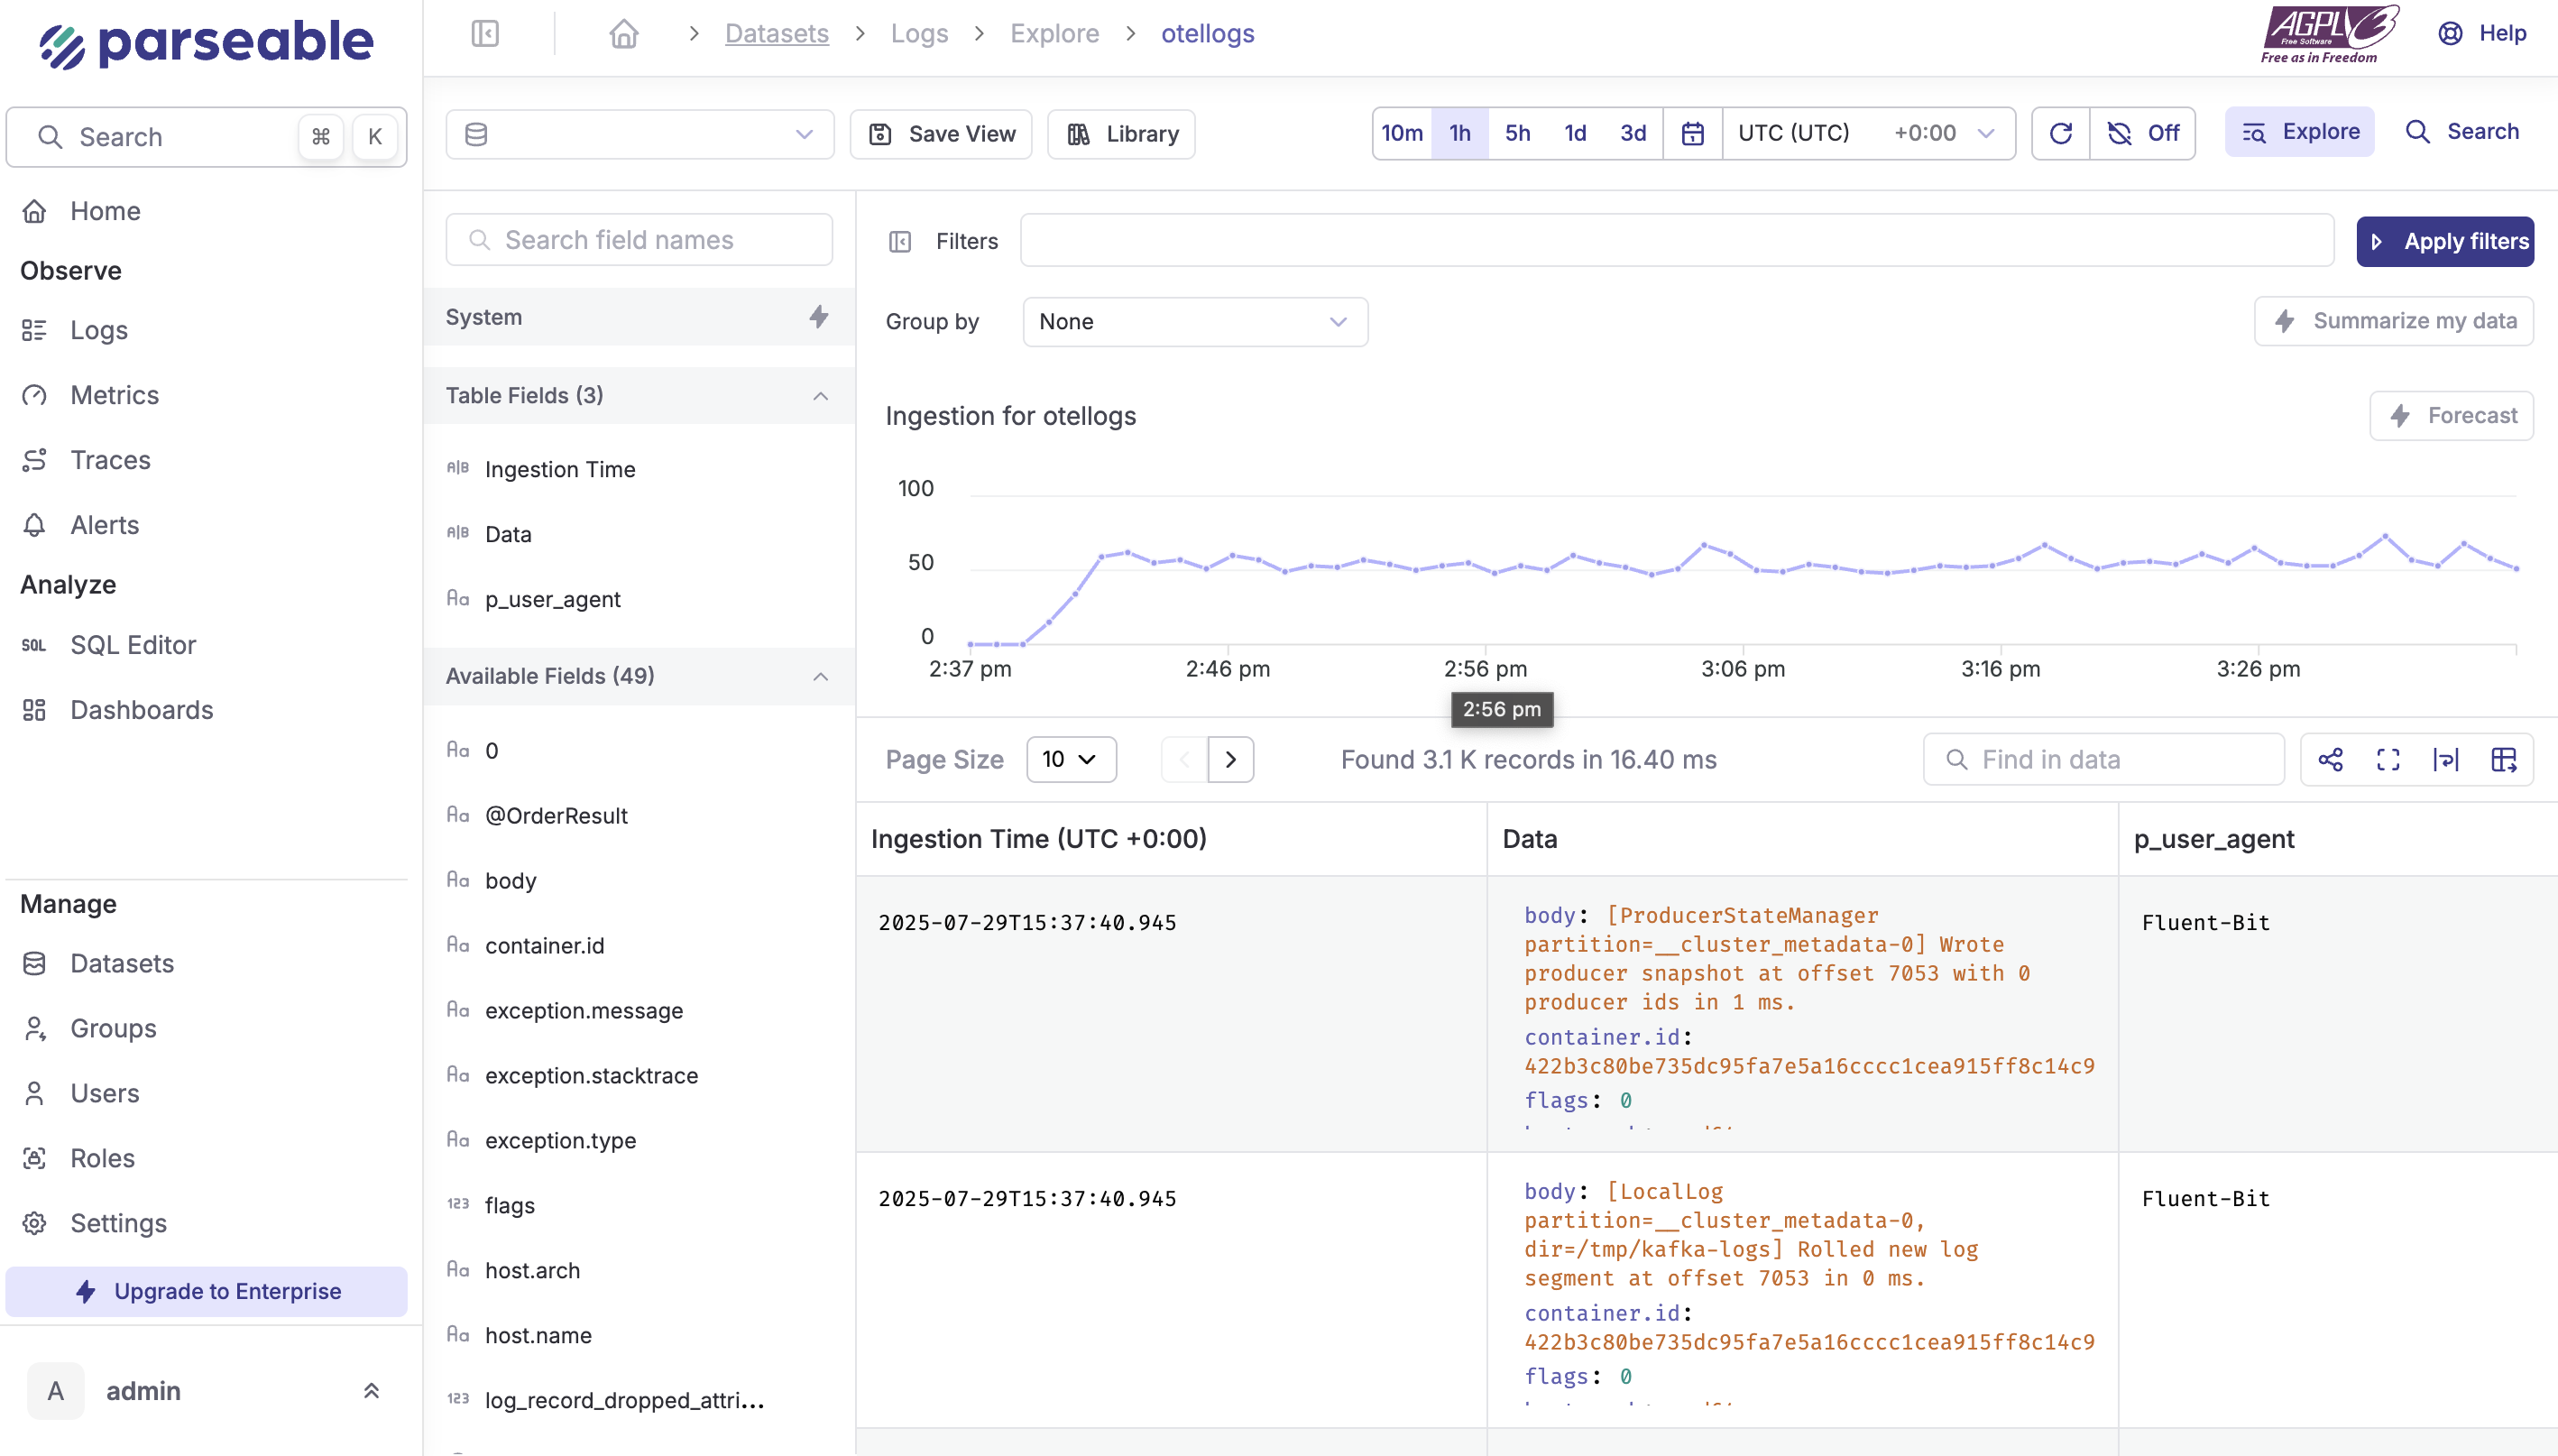Toggle text wrap icon in table toolbar

[x=2446, y=760]
